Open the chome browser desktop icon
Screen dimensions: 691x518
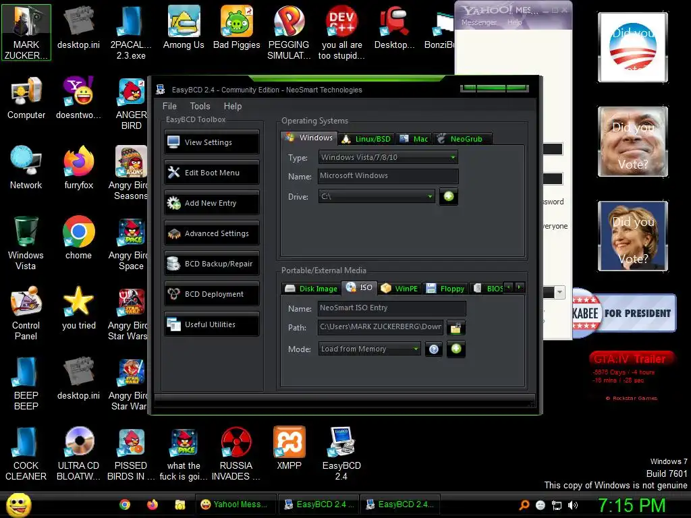[x=78, y=238]
